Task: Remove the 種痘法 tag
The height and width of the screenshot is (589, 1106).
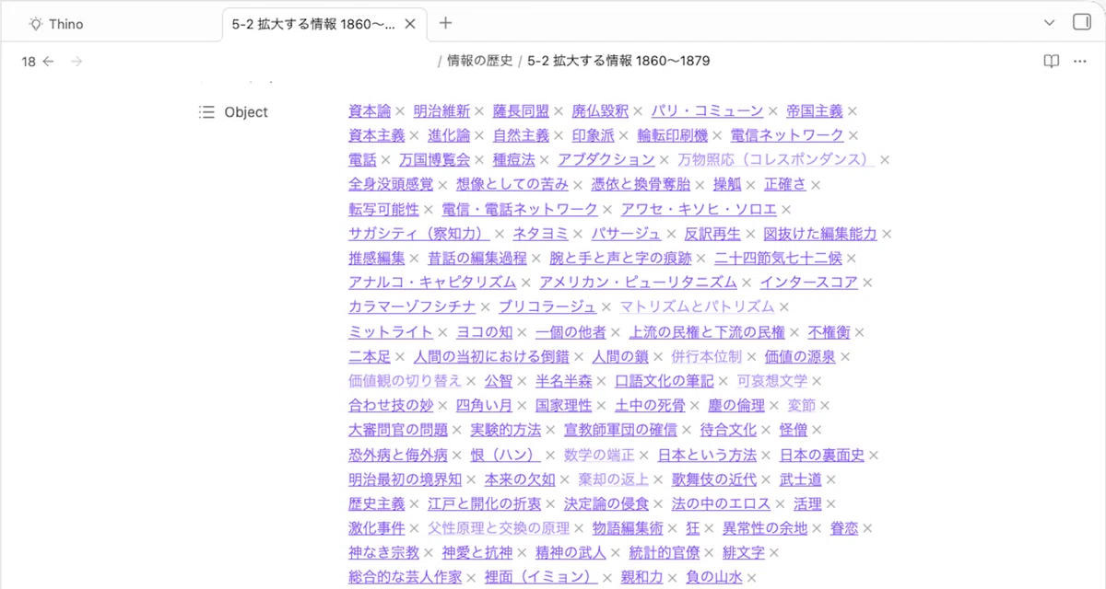Action: 544,160
